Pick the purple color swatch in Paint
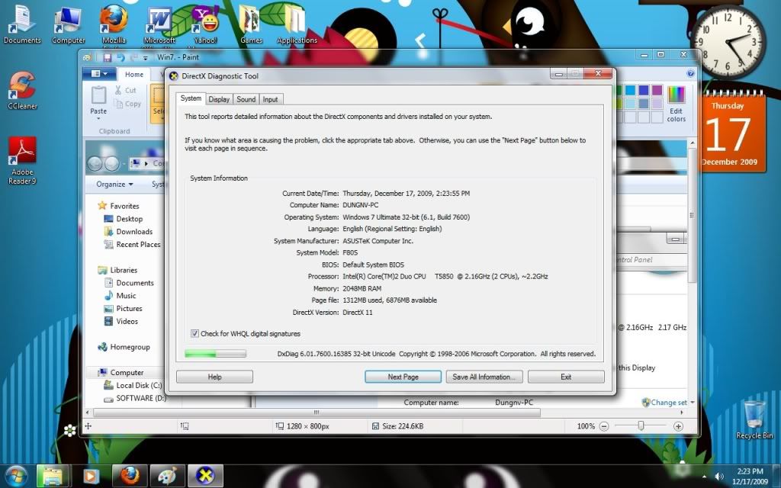This screenshot has height=488, width=781. coord(657,90)
